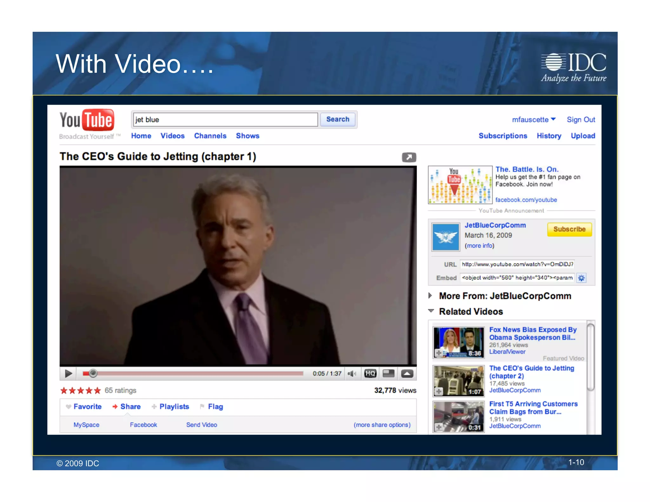
Task: Expand More From: JetBlueCorpComm section
Action: (430, 296)
